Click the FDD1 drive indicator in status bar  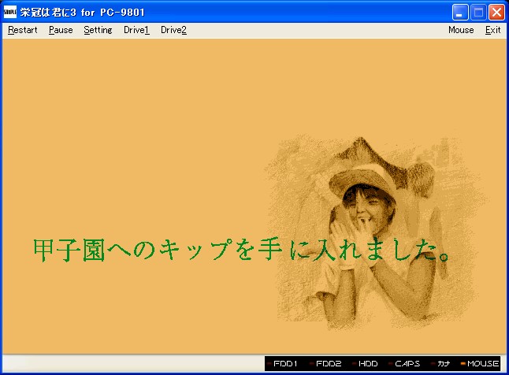click(x=284, y=364)
